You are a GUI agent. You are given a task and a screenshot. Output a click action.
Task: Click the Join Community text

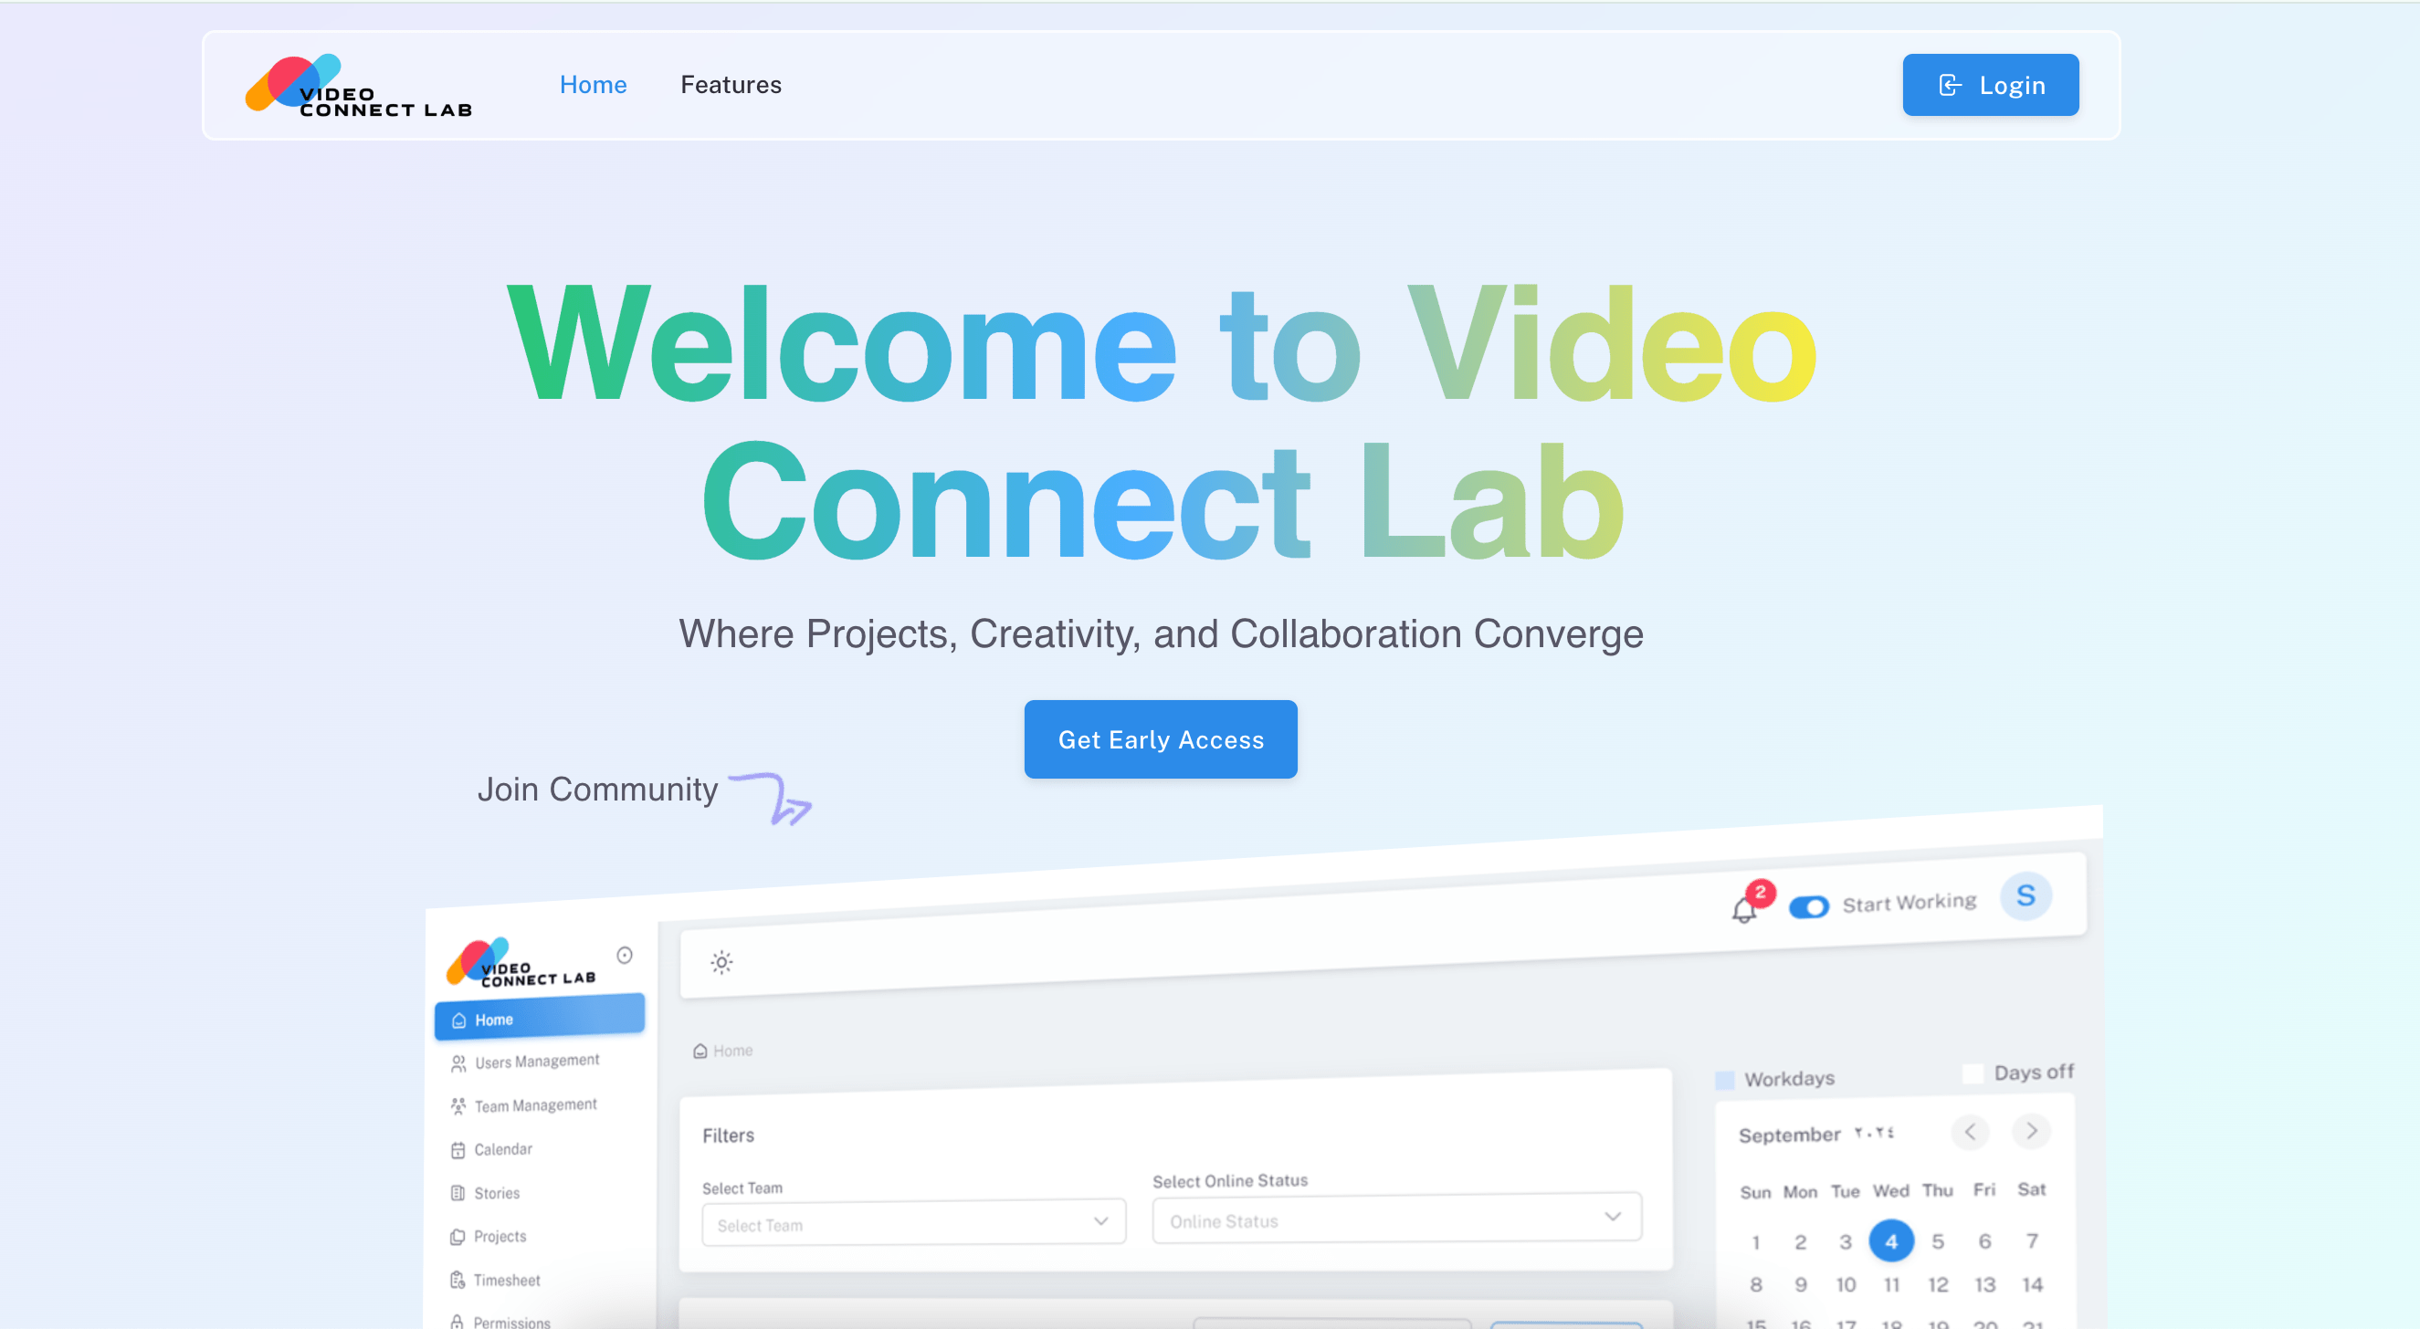pyautogui.click(x=597, y=789)
